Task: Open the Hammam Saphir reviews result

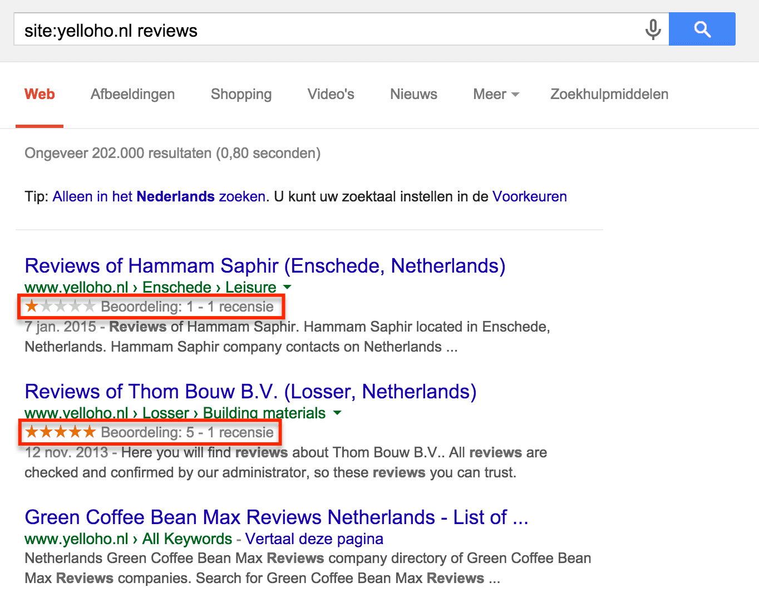Action: pyautogui.click(x=265, y=266)
